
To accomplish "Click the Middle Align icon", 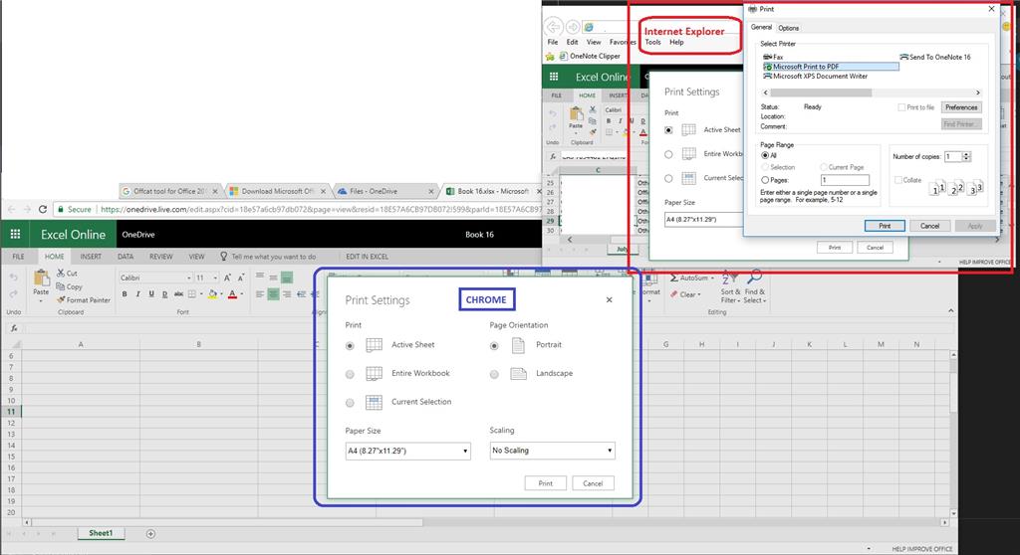I will pos(273,277).
